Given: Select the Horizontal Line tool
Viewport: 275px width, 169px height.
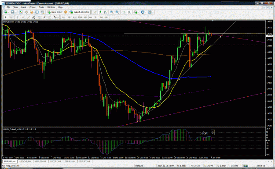Looking at the screenshot, I should [23, 17].
